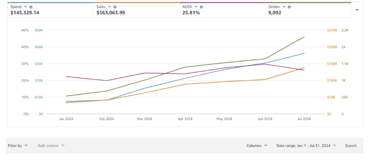This screenshot has height=161, width=384.
Task: Click the info icon next to Sales
Action: 115,7
